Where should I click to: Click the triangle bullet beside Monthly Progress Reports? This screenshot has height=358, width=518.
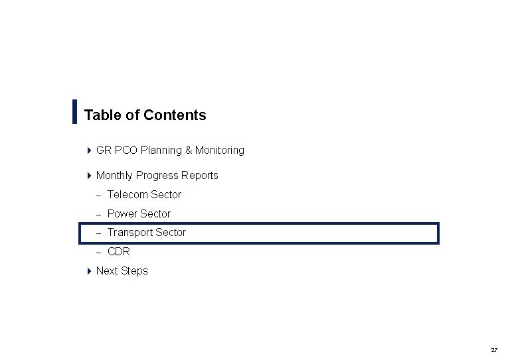(x=89, y=176)
